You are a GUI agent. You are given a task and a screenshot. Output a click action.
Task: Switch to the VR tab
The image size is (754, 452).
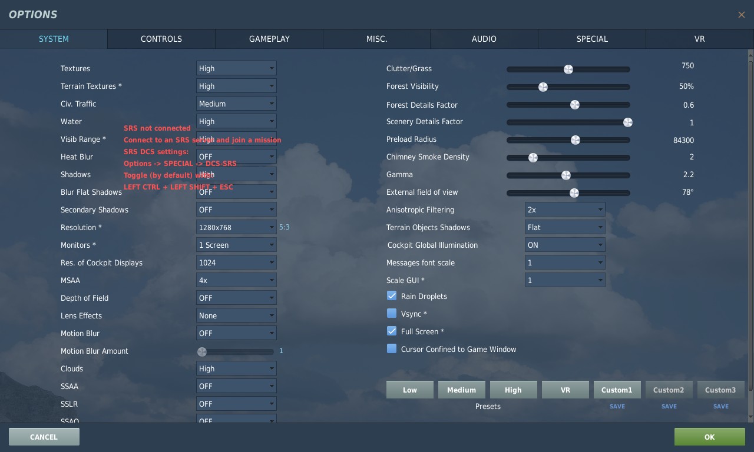(x=700, y=39)
